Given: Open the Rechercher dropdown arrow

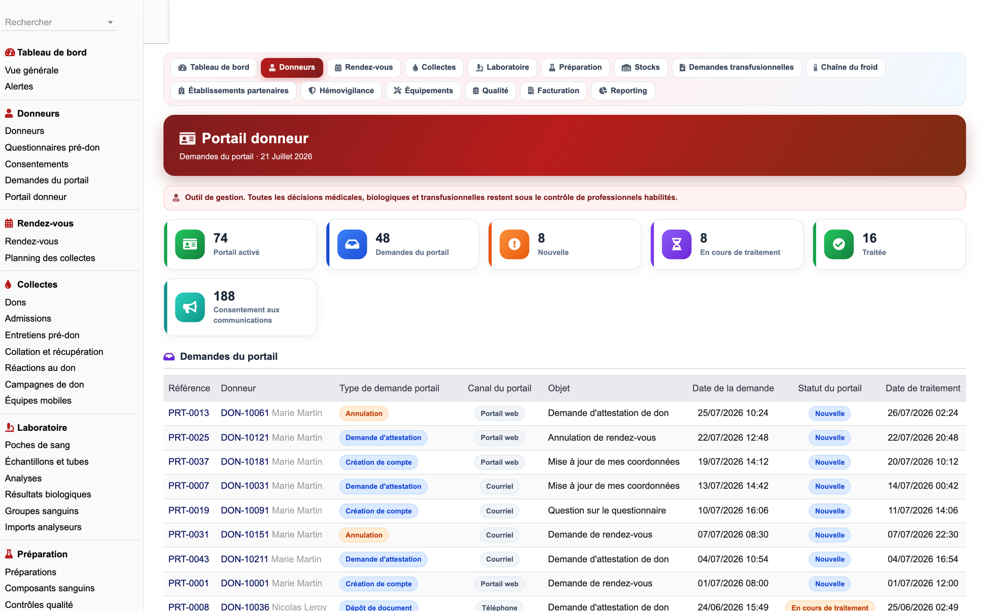Looking at the screenshot, I should [110, 22].
